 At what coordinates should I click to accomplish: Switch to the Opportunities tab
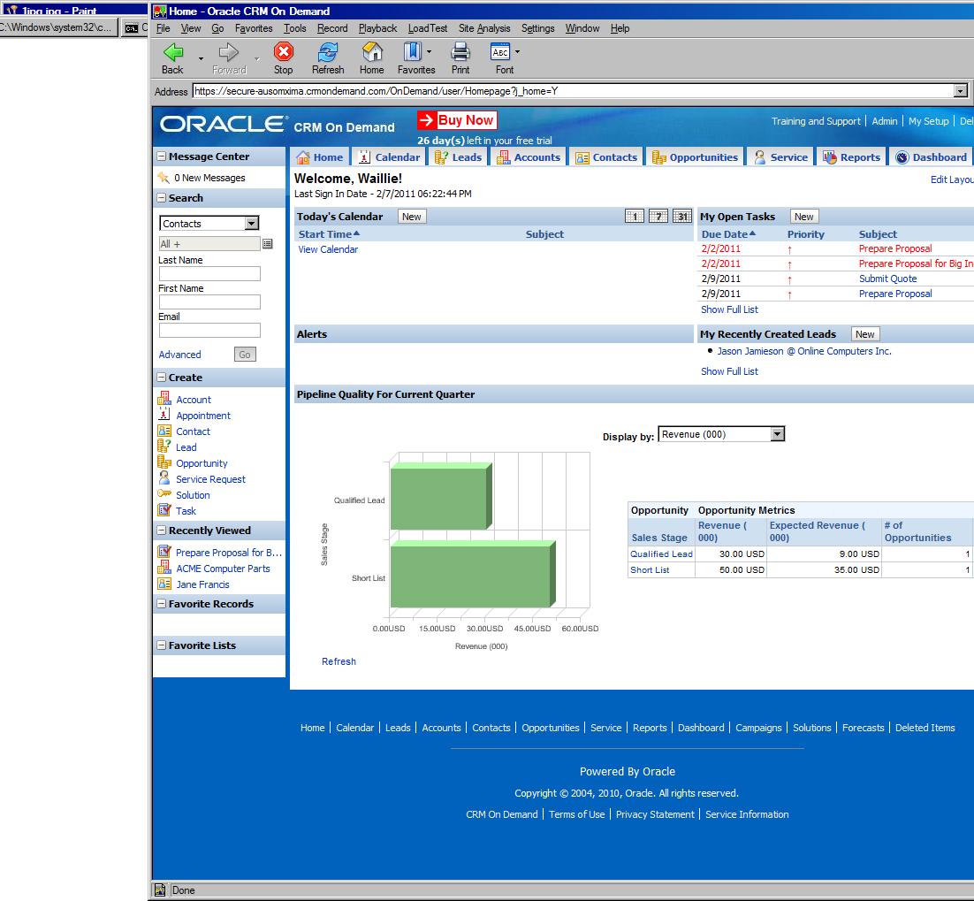(x=695, y=157)
